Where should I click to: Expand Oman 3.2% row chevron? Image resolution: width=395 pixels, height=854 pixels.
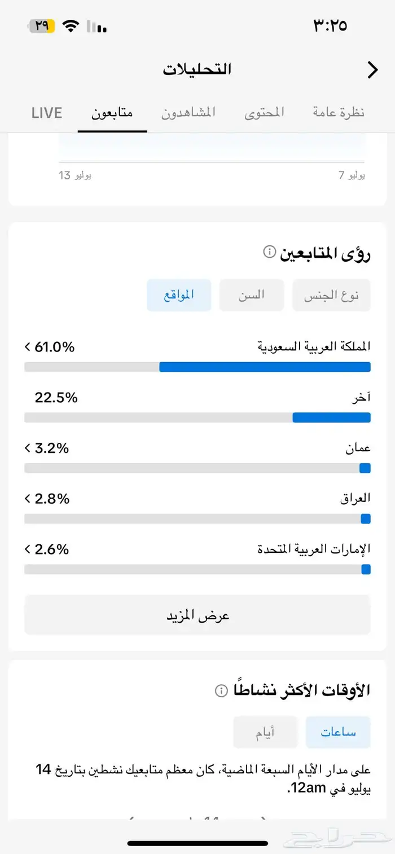(x=27, y=448)
